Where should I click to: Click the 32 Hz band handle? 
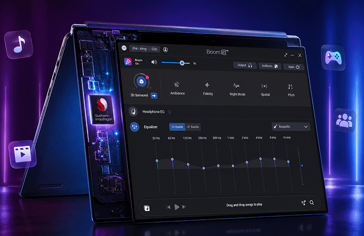[x=157, y=160]
